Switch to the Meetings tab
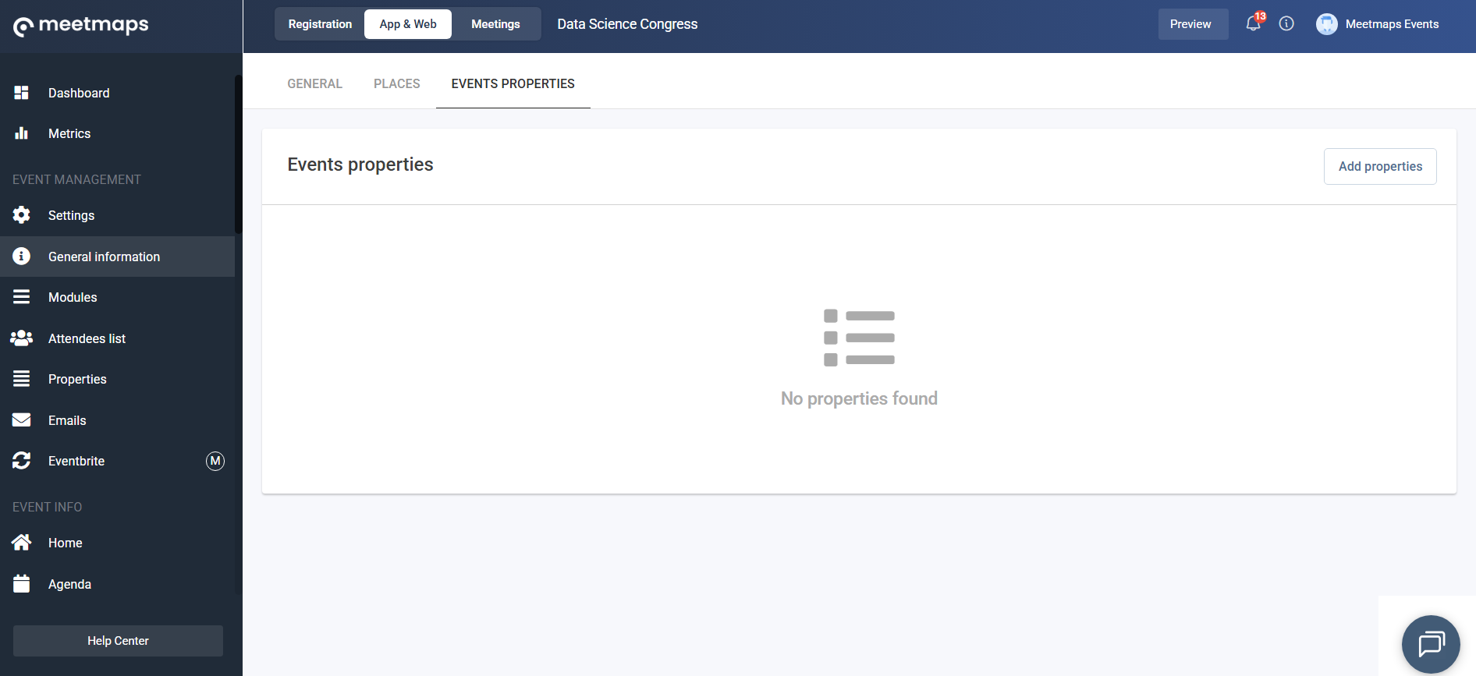 (495, 24)
